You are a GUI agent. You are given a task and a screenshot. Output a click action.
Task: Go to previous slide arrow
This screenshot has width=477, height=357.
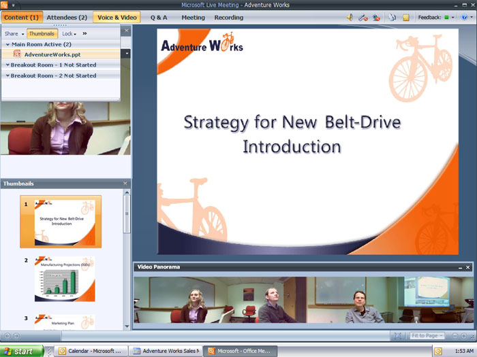tap(7, 336)
